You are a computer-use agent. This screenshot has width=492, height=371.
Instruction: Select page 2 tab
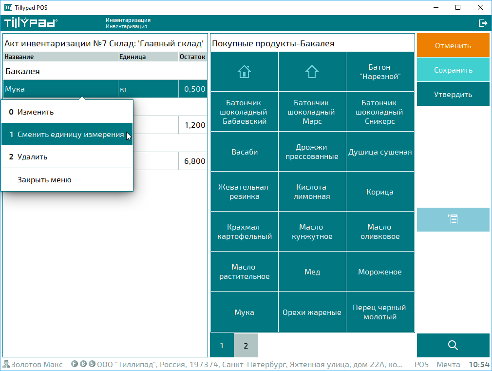point(246,346)
